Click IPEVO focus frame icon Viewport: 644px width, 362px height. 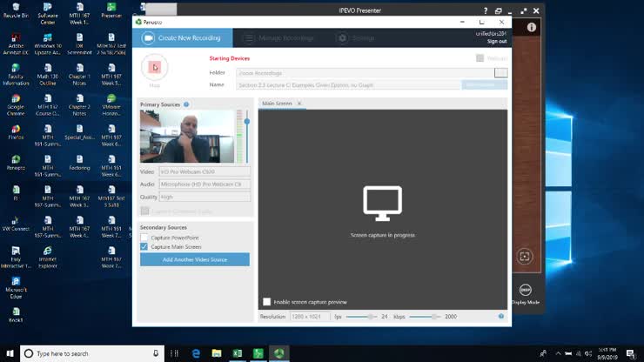pos(525,257)
